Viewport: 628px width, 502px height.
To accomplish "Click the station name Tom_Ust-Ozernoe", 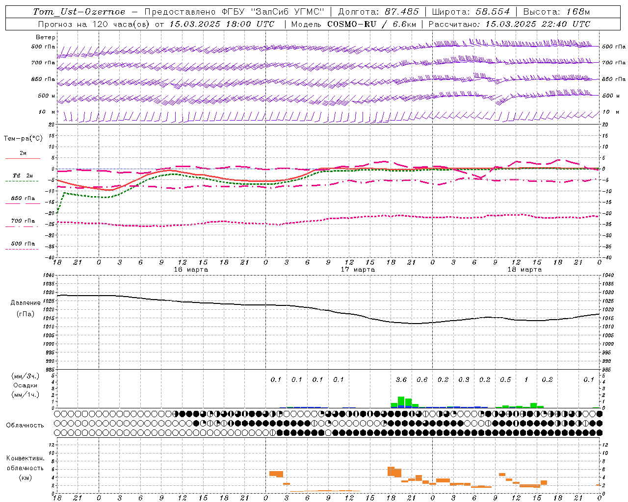I will point(79,12).
